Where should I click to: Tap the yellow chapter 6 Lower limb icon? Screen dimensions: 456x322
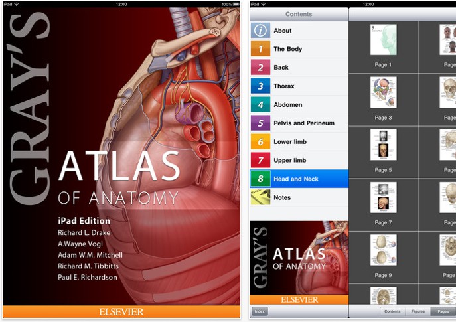click(x=260, y=142)
